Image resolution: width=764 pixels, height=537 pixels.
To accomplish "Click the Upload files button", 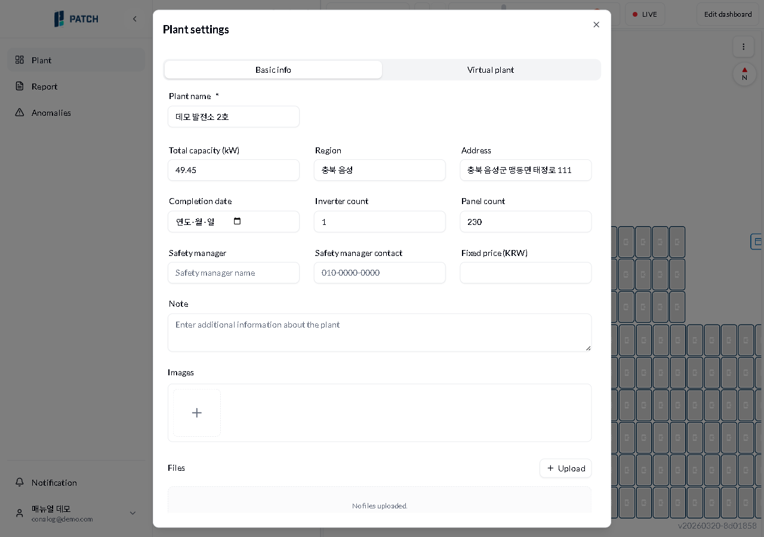I will tap(565, 468).
